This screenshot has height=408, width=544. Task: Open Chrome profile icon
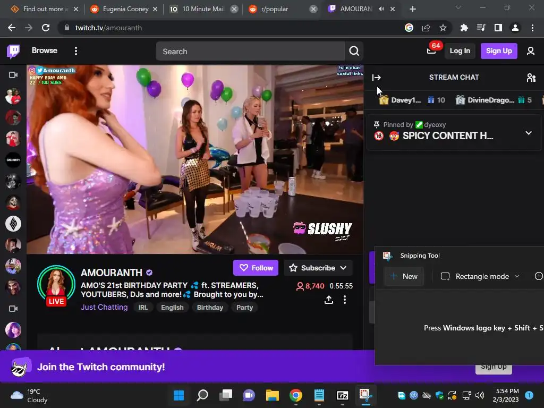[x=515, y=28]
